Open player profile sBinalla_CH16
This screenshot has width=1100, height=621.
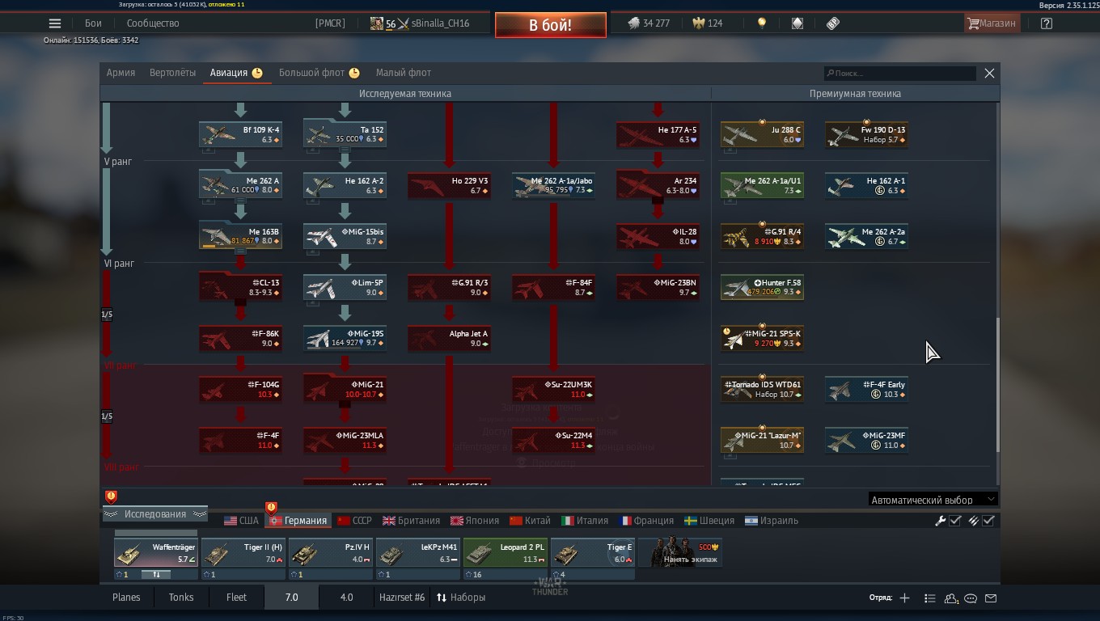(420, 23)
